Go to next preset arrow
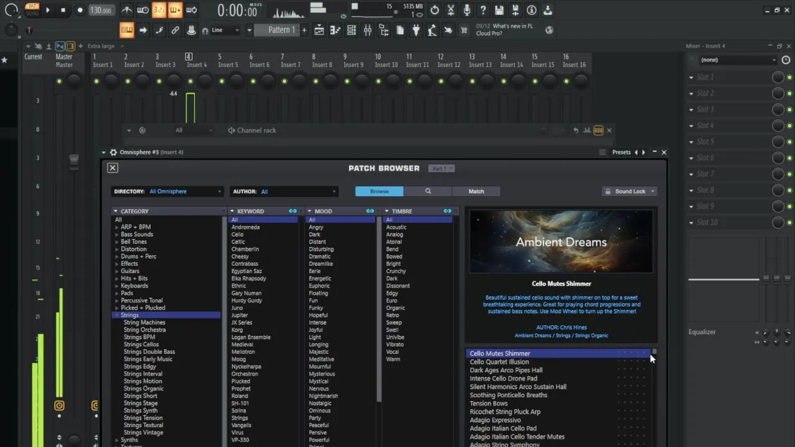 point(643,152)
